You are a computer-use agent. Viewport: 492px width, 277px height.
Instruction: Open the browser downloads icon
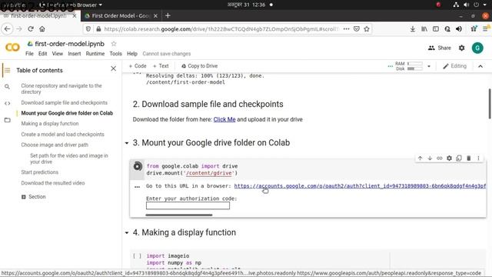(x=413, y=29)
